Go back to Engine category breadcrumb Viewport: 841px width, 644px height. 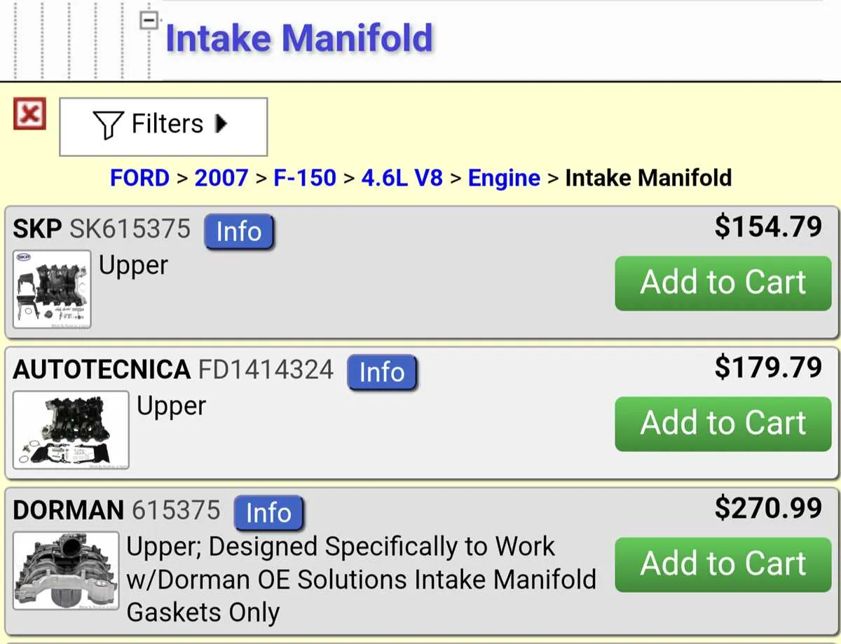click(504, 179)
